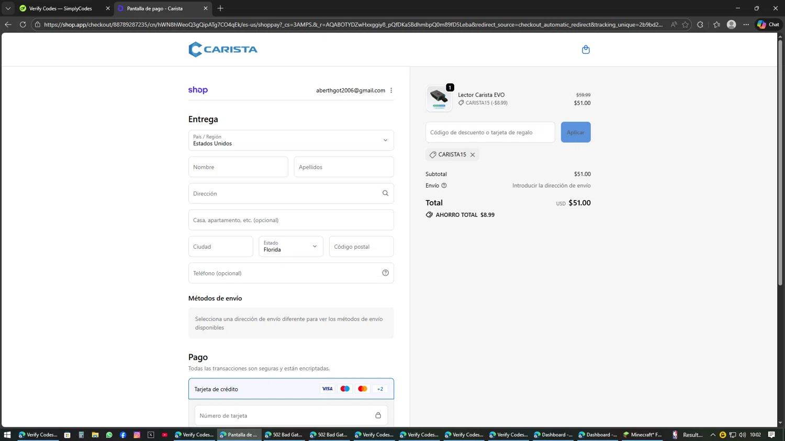Remove the CARISTA15 discount code
Image resolution: width=785 pixels, height=441 pixels.
click(473, 155)
